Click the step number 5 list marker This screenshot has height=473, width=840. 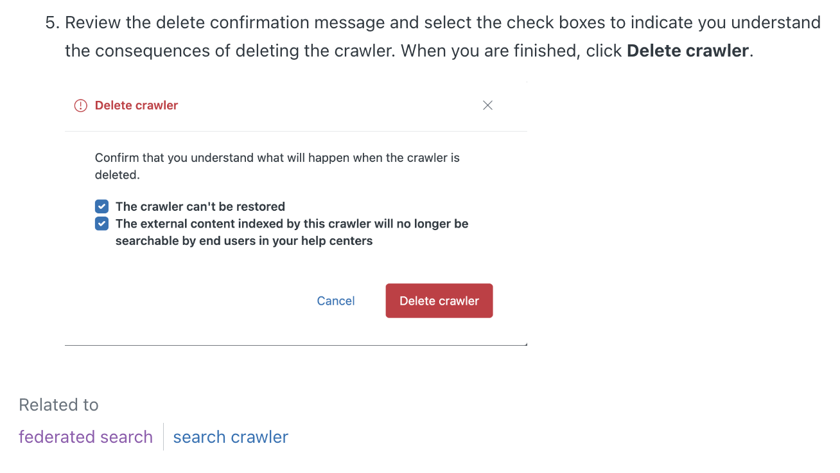[x=52, y=22]
